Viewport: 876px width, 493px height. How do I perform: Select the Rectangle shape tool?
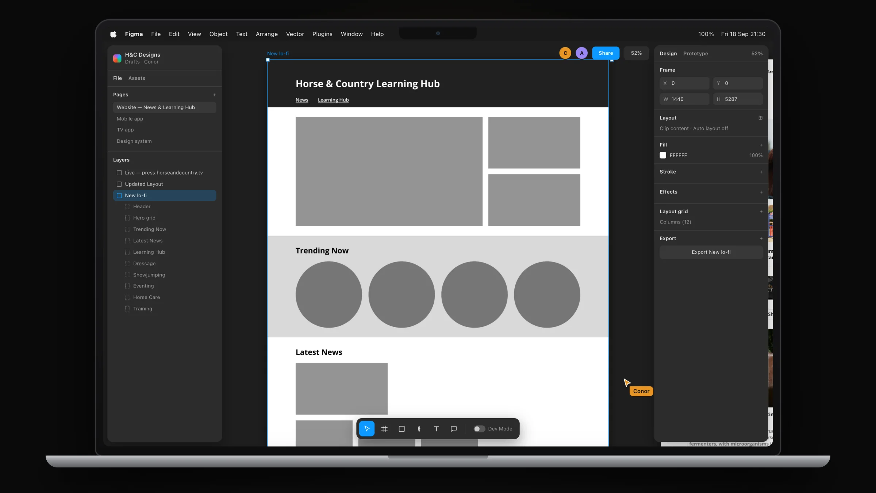[401, 429]
